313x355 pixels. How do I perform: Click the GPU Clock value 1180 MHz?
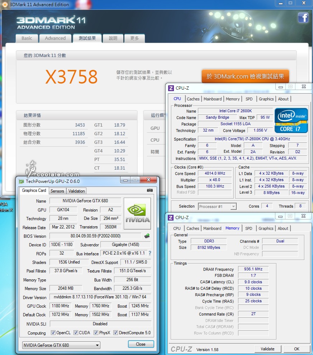60,306
